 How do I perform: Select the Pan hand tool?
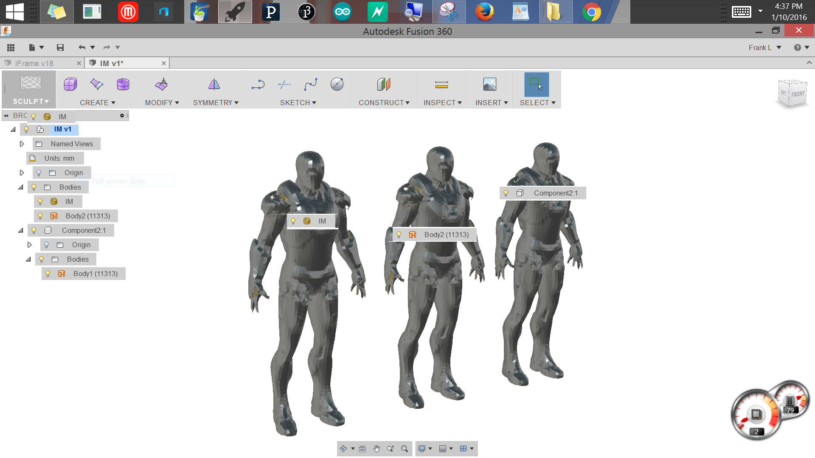377,449
